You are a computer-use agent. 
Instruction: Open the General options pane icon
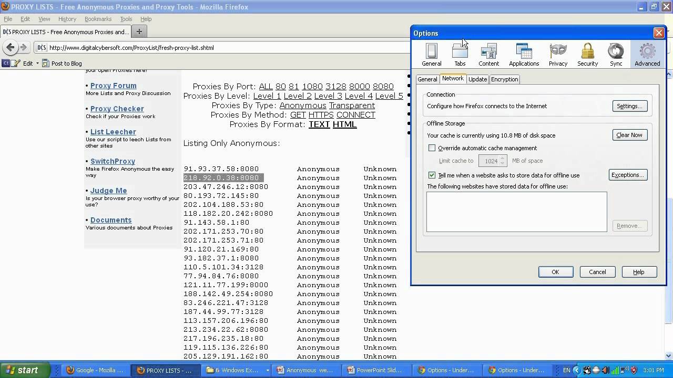(x=431, y=55)
